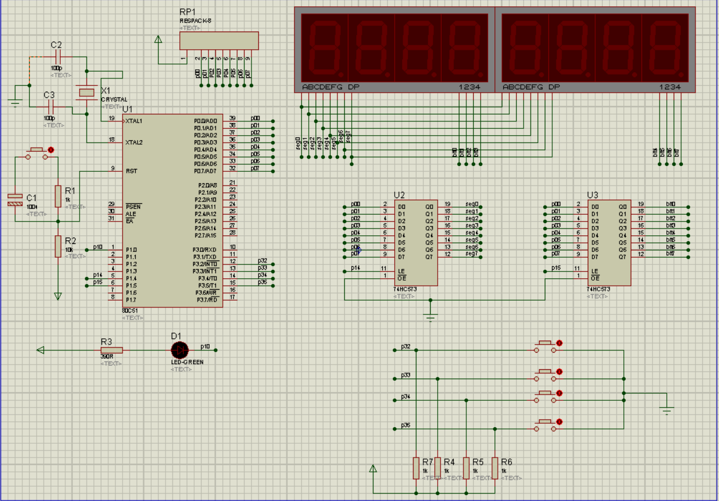Click the X1 crystal component
719x501 pixels.
87,93
